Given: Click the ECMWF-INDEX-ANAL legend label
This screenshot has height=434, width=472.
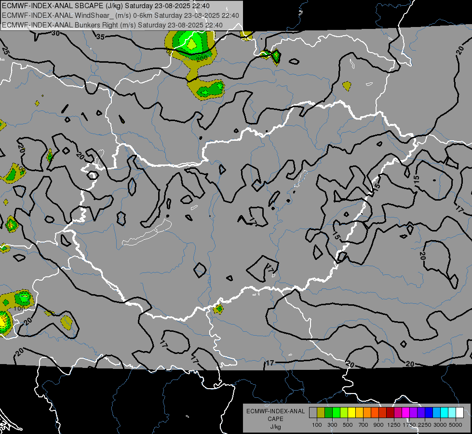Looking at the screenshot, I should click(x=275, y=411).
